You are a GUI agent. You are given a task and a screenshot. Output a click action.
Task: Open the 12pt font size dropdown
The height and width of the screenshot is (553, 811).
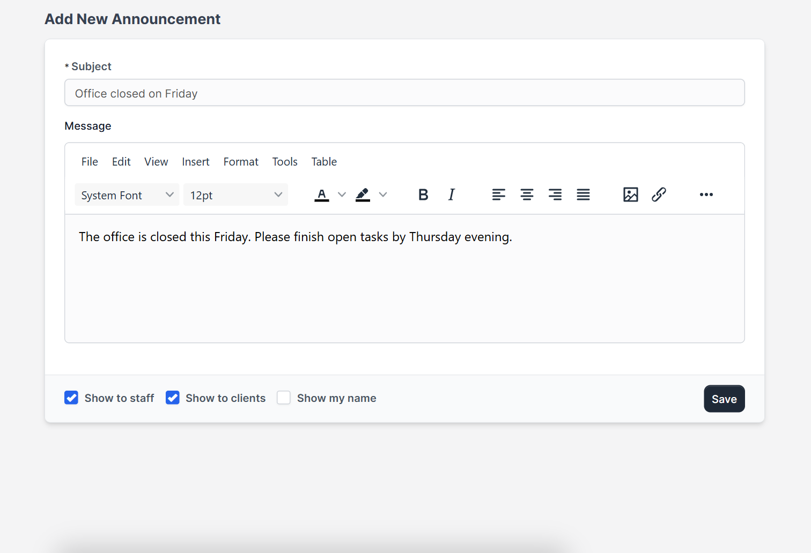pos(235,195)
